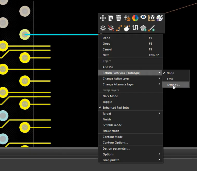Viewport: 197px width, 171px height.
Task: Open Design parameters... dialog
Action: coord(130,149)
